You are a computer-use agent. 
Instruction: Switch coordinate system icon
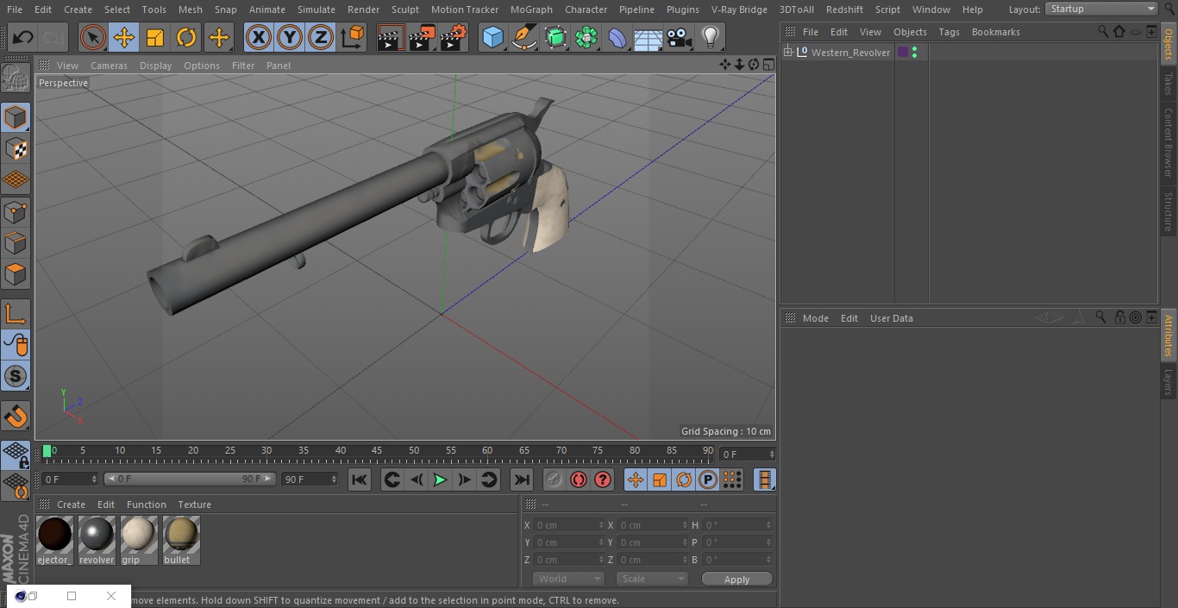pyautogui.click(x=353, y=37)
